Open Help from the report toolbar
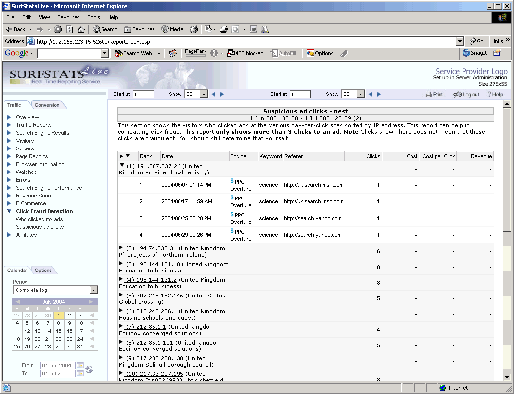Viewport: 514px width, 394px height. point(495,94)
